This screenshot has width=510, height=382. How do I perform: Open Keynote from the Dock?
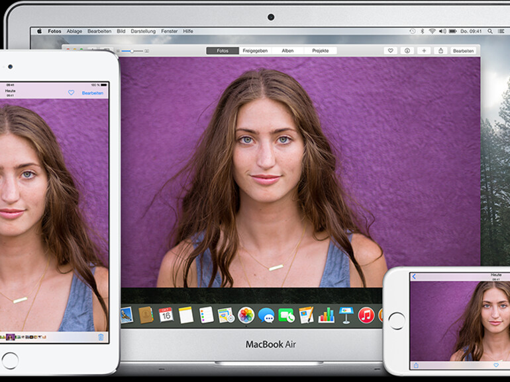346,315
